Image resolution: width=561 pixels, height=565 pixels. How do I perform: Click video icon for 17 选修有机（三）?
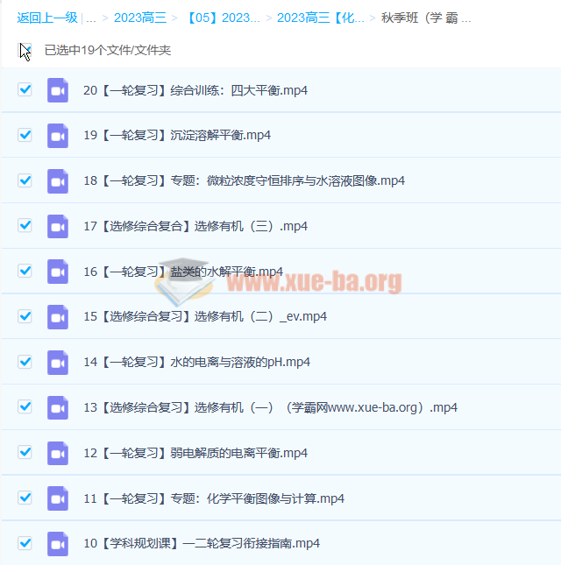(x=58, y=226)
